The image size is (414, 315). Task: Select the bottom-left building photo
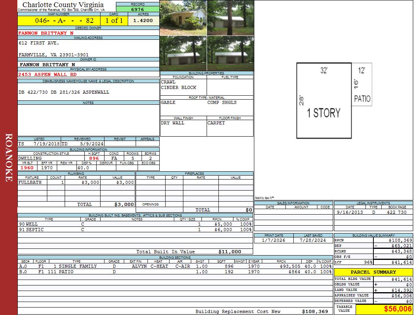[183, 54]
